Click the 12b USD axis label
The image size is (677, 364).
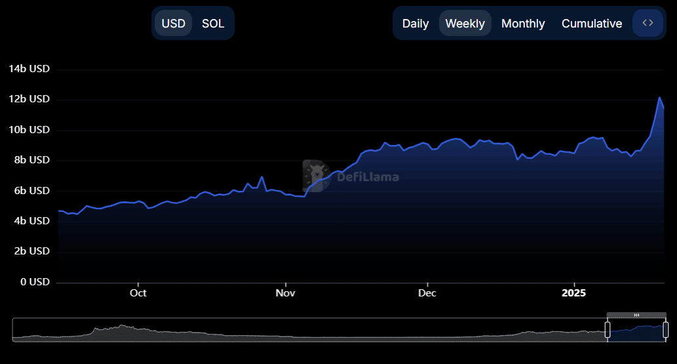click(29, 99)
